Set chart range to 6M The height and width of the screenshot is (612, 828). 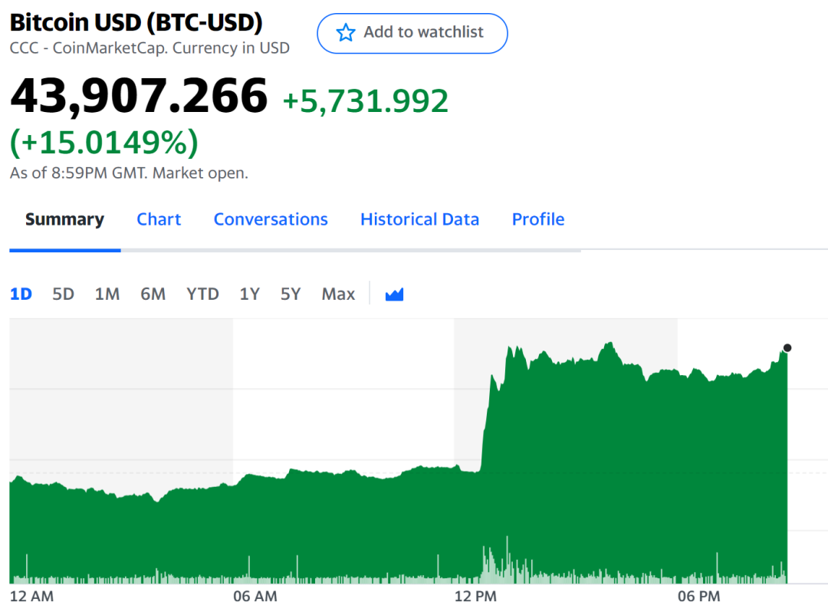click(153, 294)
